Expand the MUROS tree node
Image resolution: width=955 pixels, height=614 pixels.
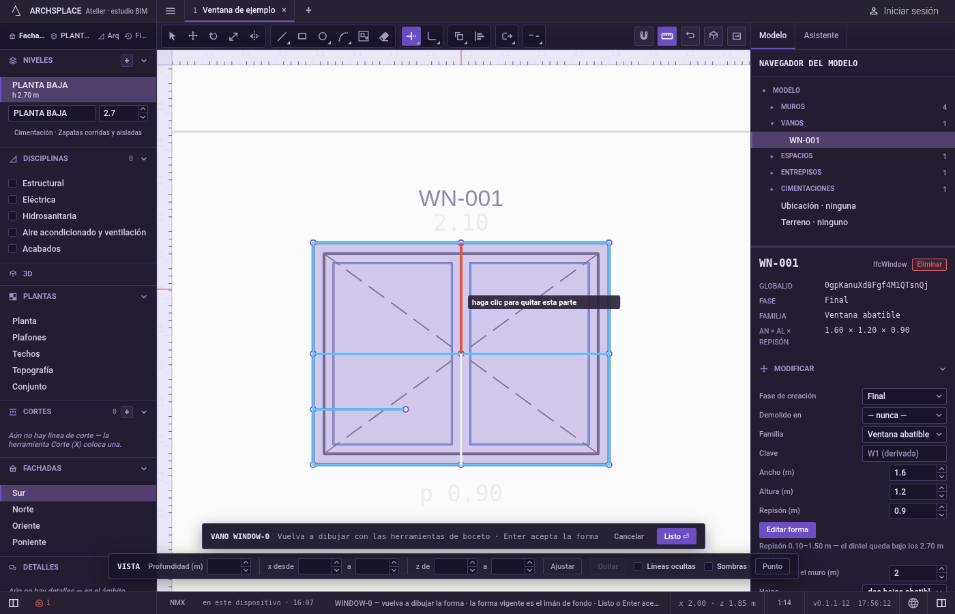772,107
